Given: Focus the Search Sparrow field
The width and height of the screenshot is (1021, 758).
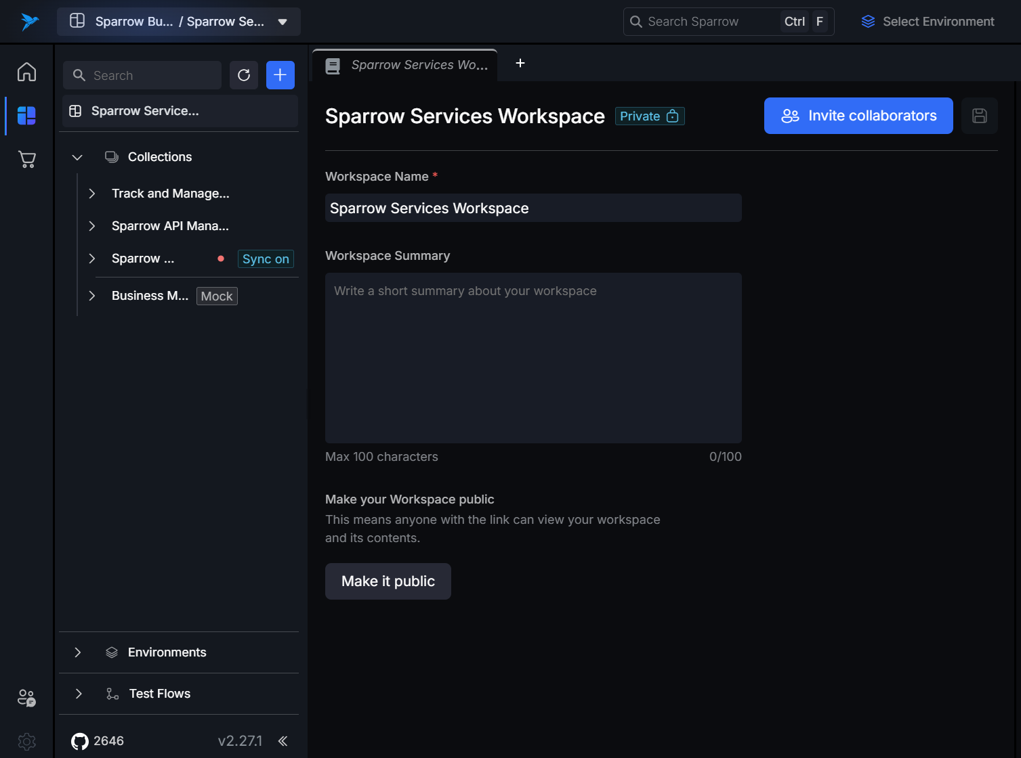Looking at the screenshot, I should click(728, 22).
